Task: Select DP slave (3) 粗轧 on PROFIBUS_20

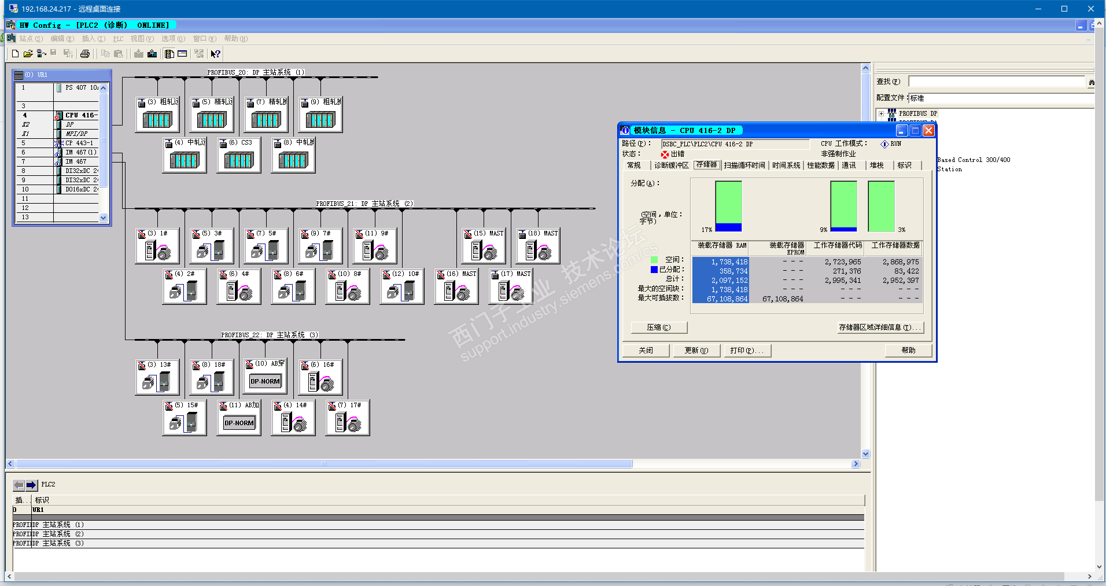Action: click(157, 114)
